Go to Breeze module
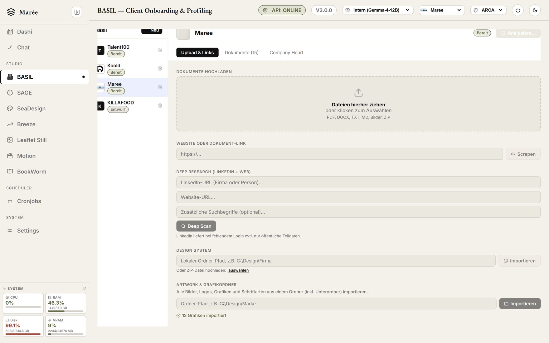 pyautogui.click(x=45, y=124)
